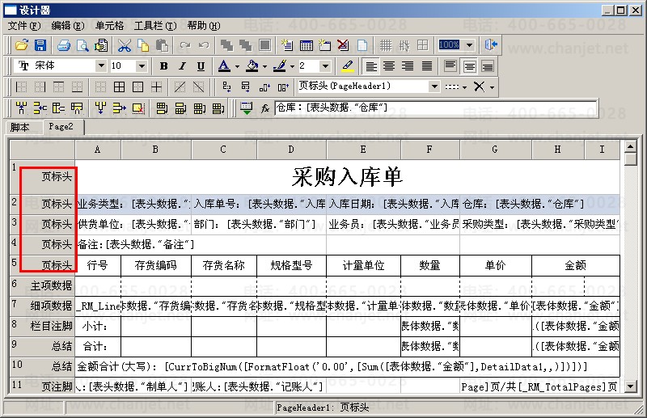Cut selection using the scissors icon
The image size is (647, 418).
pyautogui.click(x=125, y=45)
